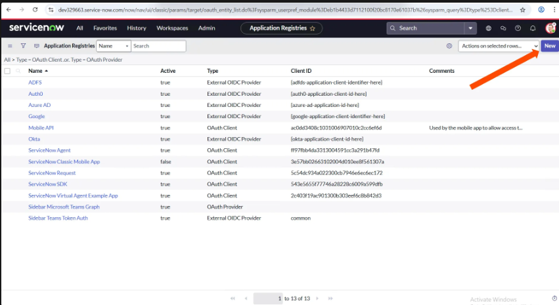Click the ServiceNow logo
Viewport: 559px width, 305px height.
pos(36,28)
